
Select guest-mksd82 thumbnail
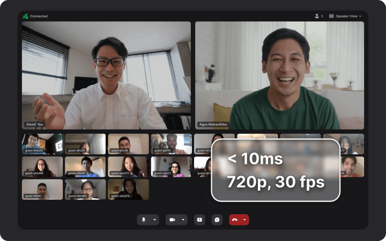tap(85, 190)
